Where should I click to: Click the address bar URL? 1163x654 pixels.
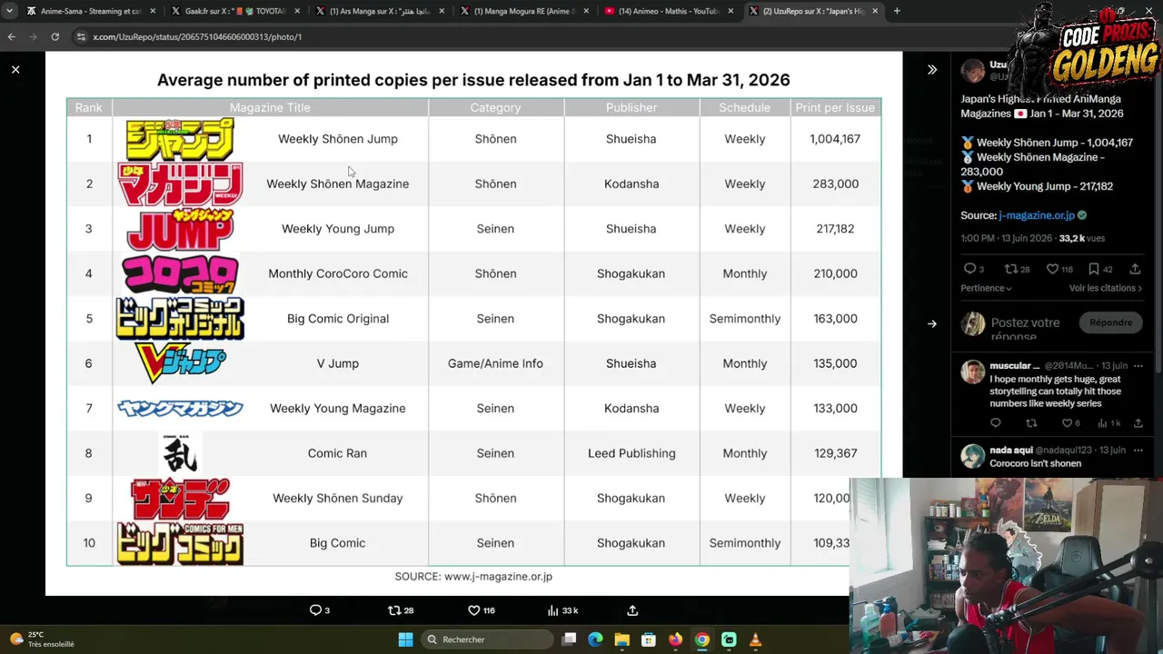197,37
